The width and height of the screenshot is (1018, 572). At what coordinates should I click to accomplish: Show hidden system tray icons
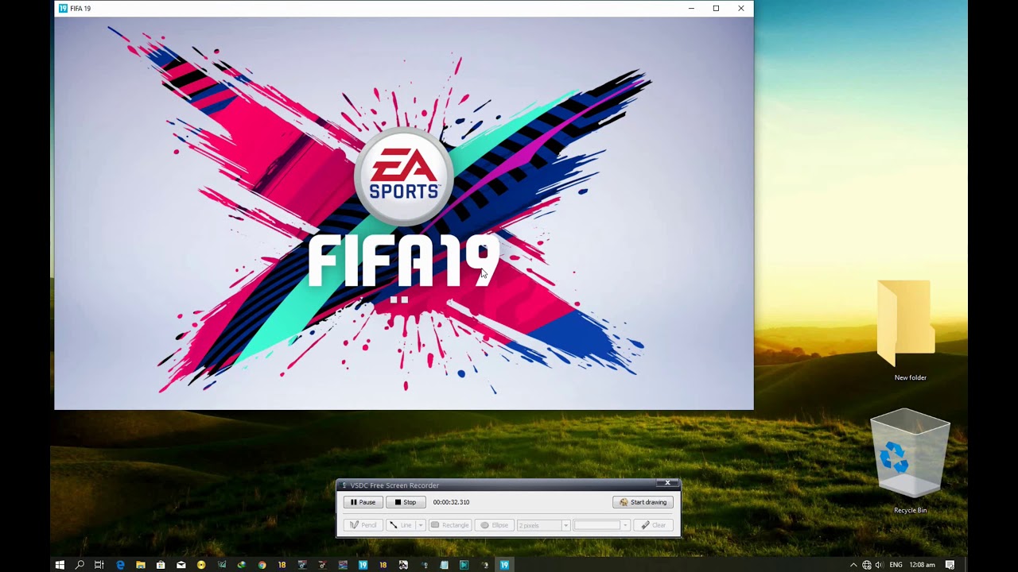pyautogui.click(x=853, y=565)
